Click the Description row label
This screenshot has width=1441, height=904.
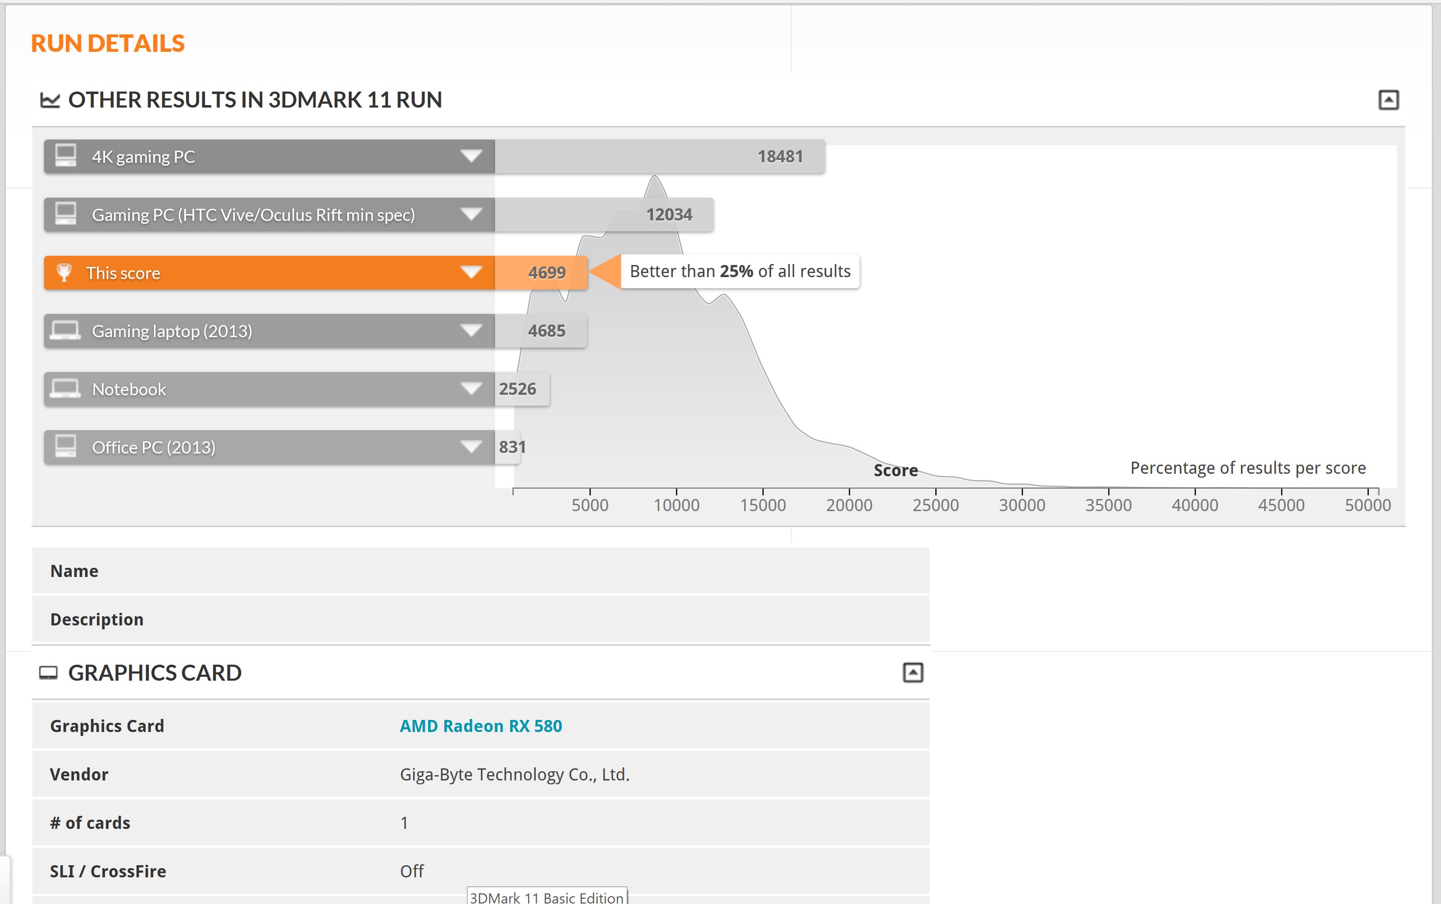[97, 620]
